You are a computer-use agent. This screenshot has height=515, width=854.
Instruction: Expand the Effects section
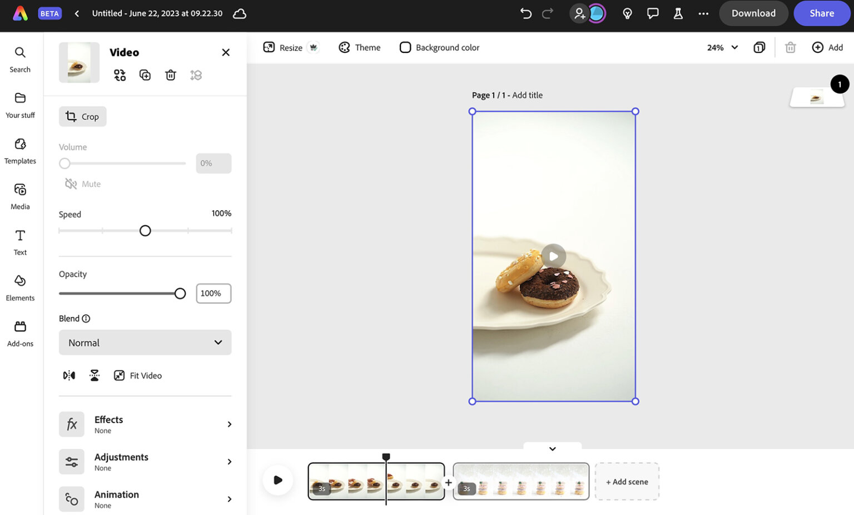point(146,424)
